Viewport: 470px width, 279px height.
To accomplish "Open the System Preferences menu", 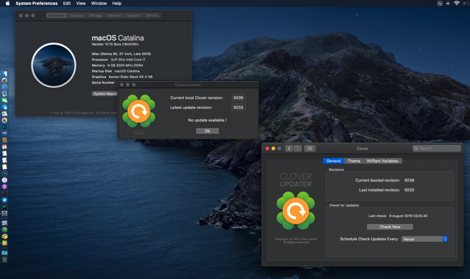I will 37,3.
